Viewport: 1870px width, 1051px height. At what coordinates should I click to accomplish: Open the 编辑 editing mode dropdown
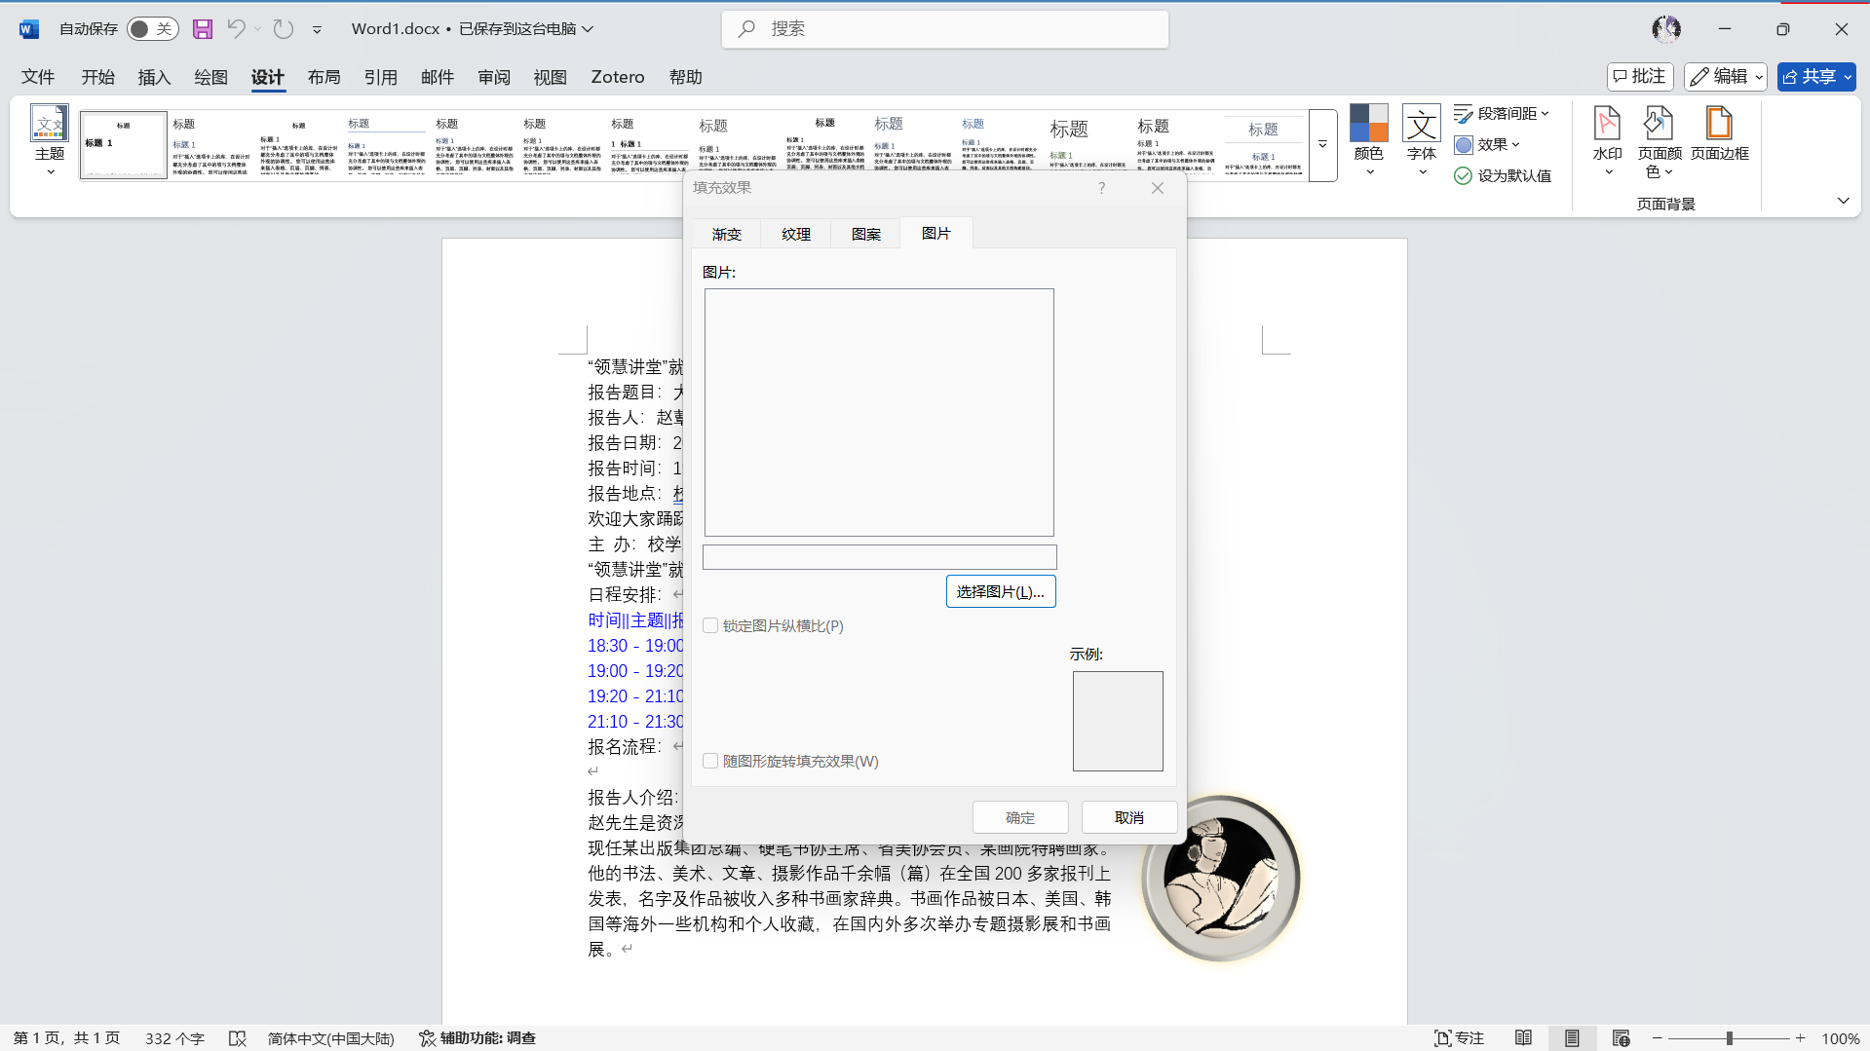pyautogui.click(x=1726, y=77)
